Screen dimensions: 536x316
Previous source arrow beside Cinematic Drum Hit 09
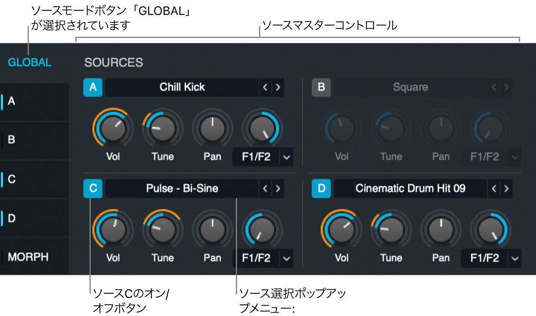pyautogui.click(x=494, y=188)
